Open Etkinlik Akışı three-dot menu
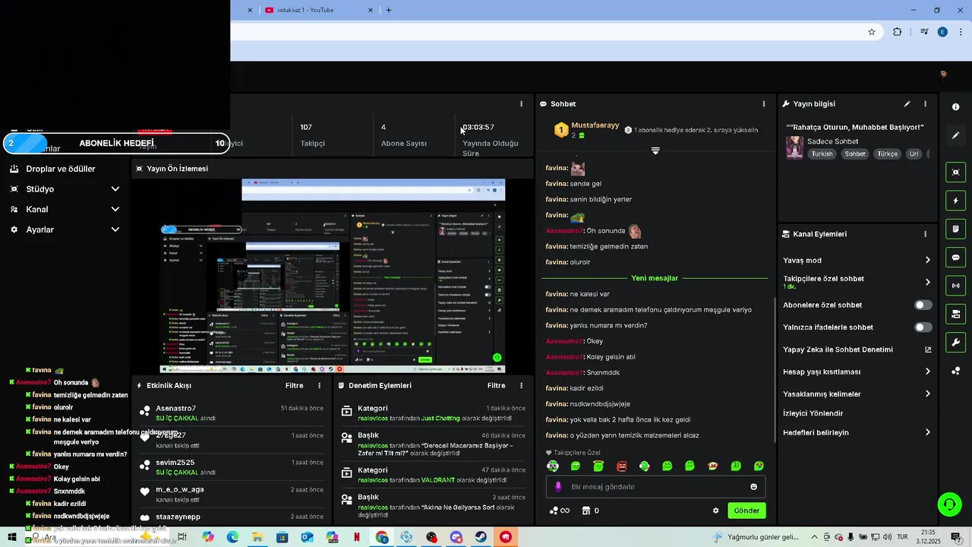 (319, 386)
